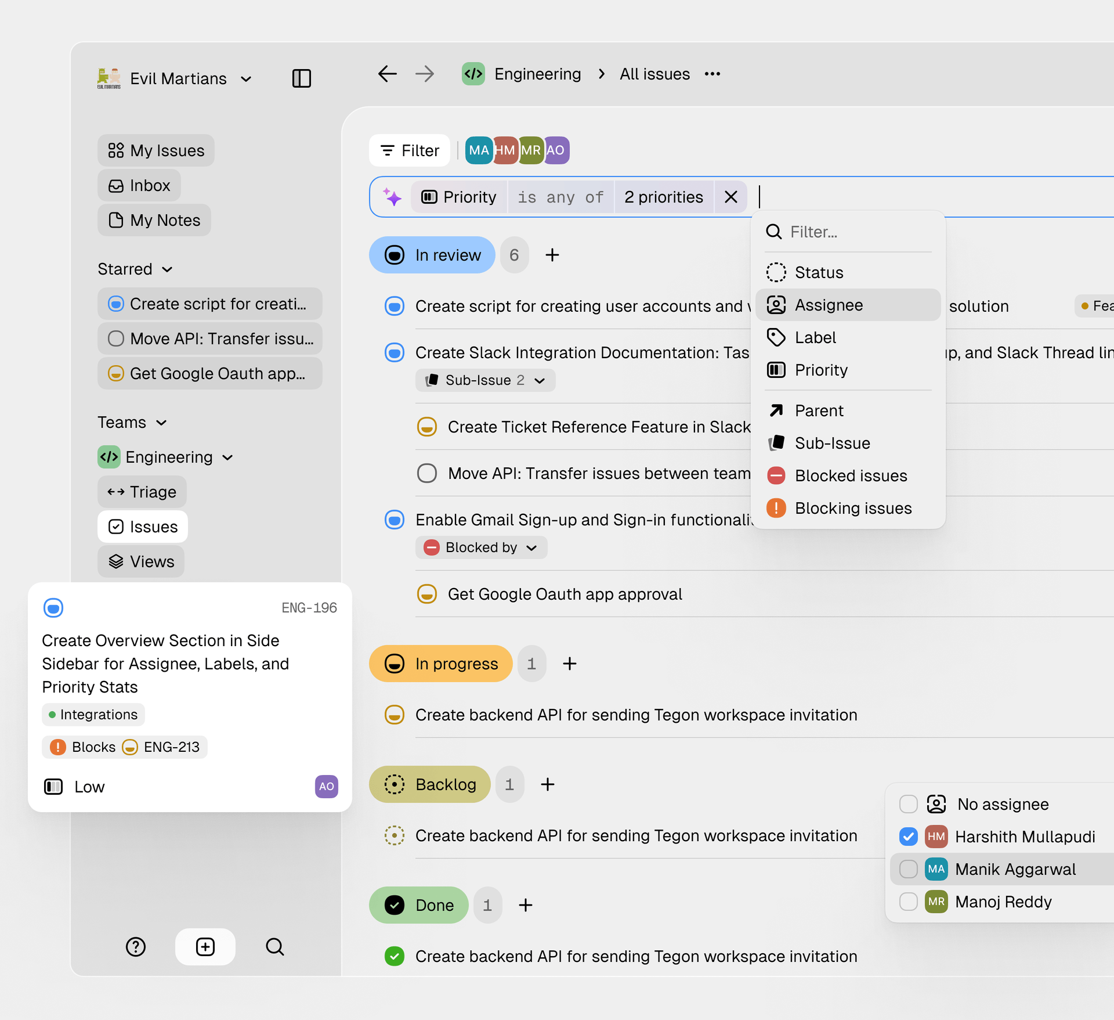
Task: Check Manoj Reddy in the assignee list
Action: [908, 902]
